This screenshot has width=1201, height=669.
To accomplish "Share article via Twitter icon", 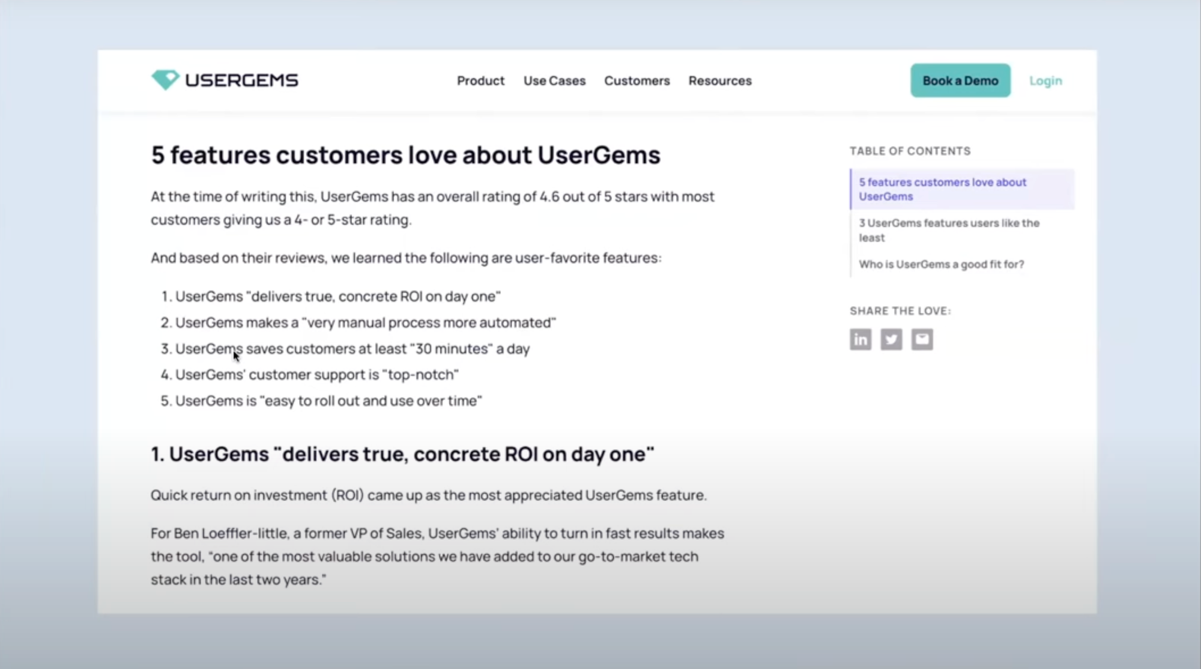I will click(891, 339).
